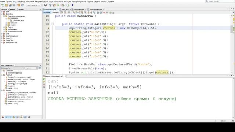
Task: Select the codesjava package node
Action: [14, 18]
